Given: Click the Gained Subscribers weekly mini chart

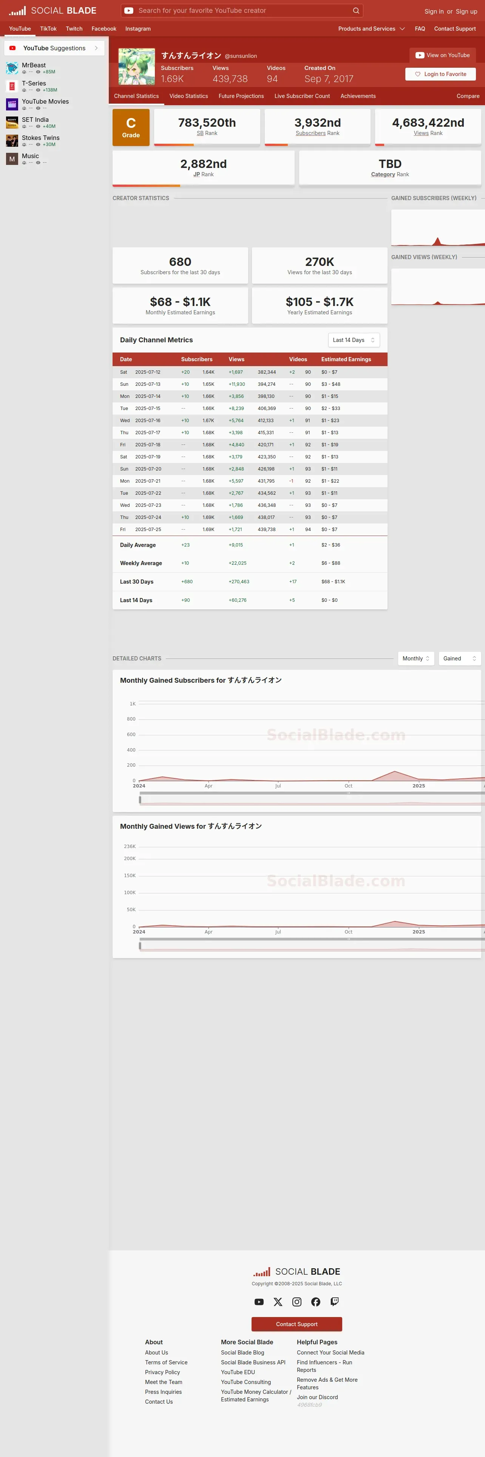Looking at the screenshot, I should click(x=438, y=228).
